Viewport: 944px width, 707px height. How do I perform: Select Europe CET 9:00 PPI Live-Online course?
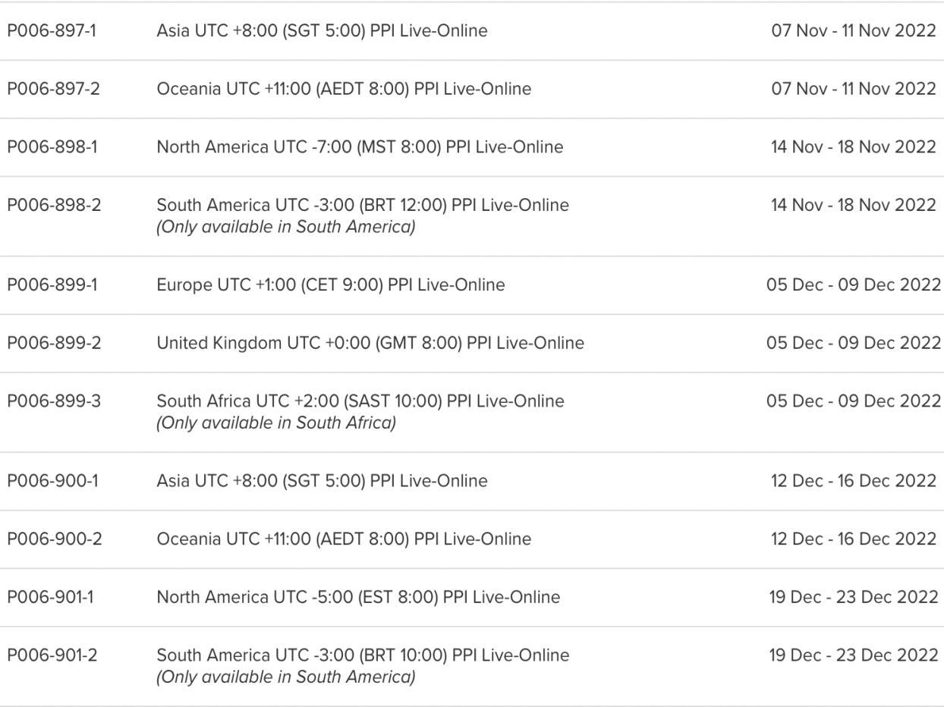tap(330, 285)
